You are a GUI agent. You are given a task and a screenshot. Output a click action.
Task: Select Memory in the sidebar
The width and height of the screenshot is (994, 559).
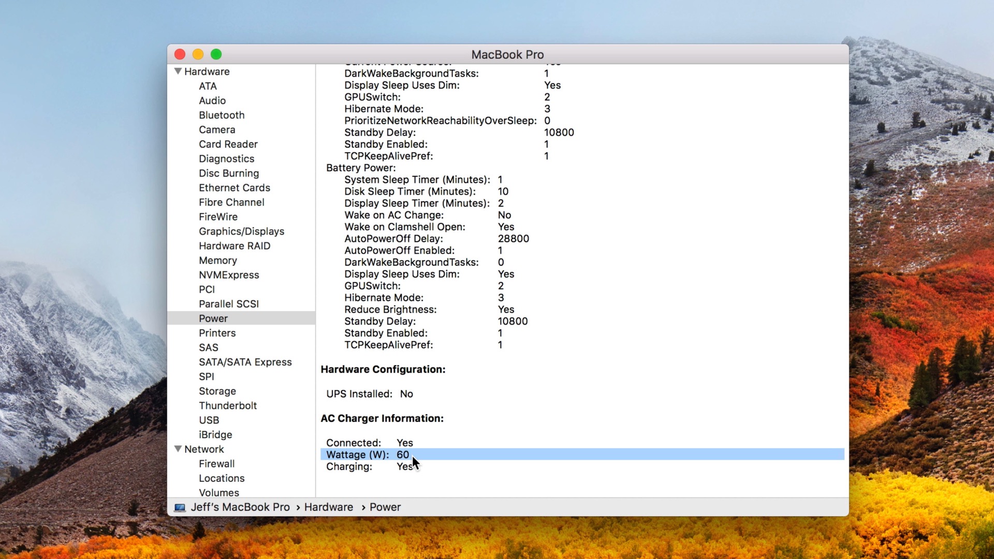pos(217,260)
